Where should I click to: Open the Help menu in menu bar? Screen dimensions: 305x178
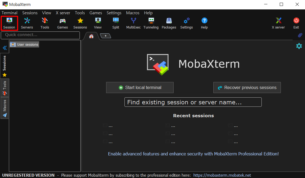148,13
